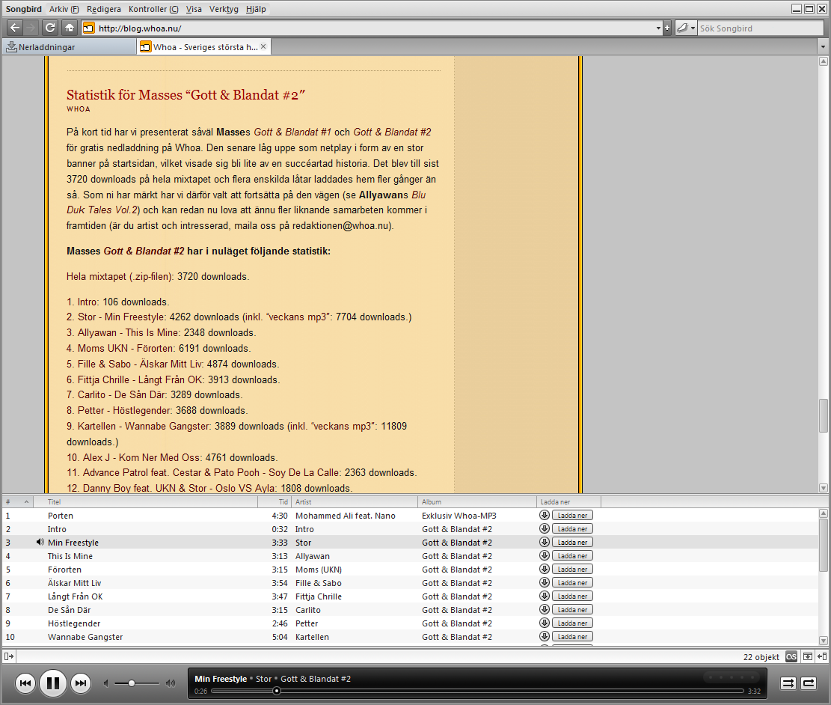Image resolution: width=831 pixels, height=705 pixels.
Task: Download the track Porten with arrow icon
Action: pos(545,515)
